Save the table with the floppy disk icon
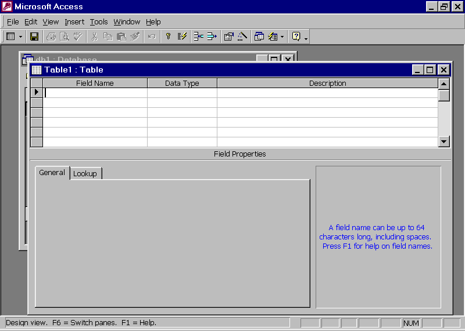This screenshot has width=465, height=331. (x=34, y=37)
